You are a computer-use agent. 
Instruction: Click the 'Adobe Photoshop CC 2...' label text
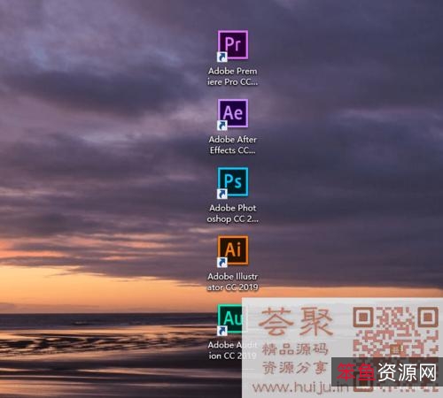pos(233,213)
